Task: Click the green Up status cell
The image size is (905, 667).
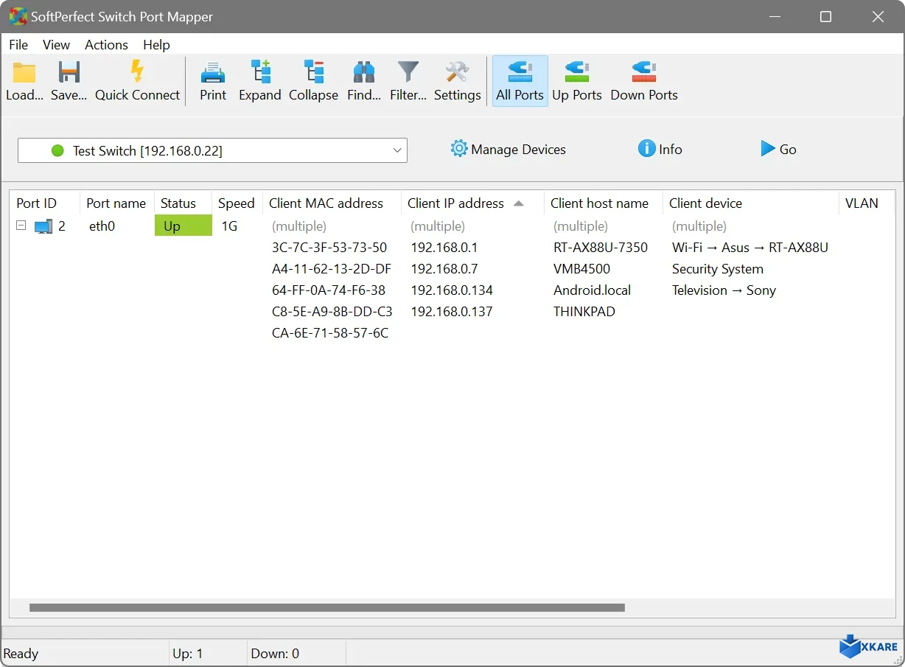Action: [184, 226]
